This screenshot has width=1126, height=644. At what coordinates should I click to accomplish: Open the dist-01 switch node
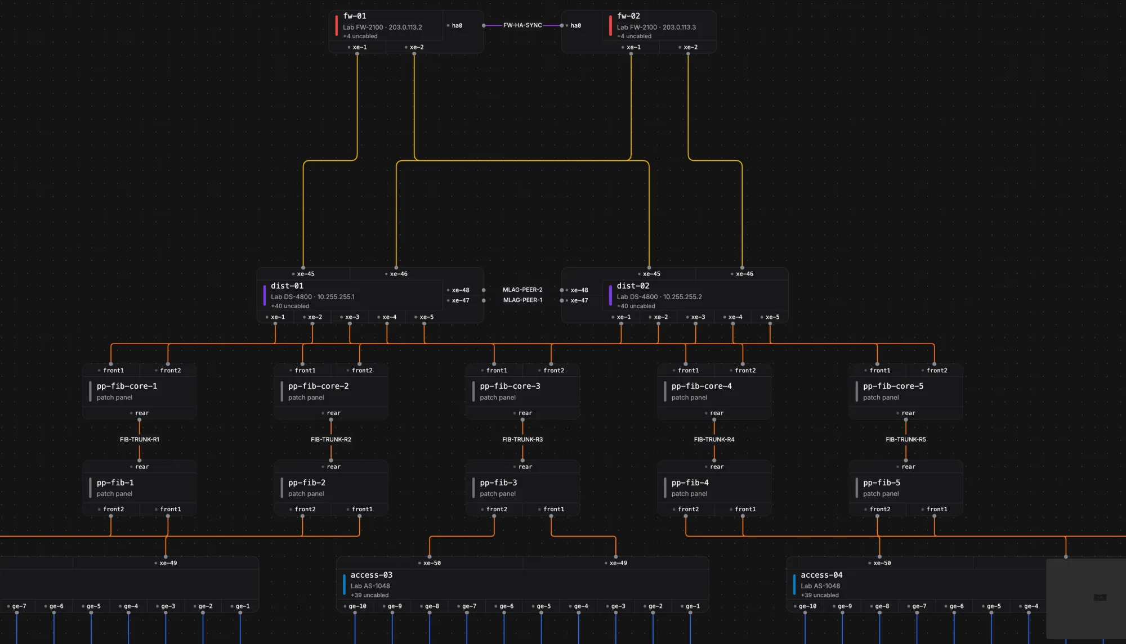(x=370, y=295)
